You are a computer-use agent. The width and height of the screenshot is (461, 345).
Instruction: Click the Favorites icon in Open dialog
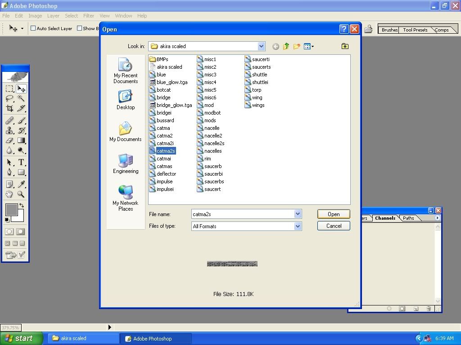345,46
